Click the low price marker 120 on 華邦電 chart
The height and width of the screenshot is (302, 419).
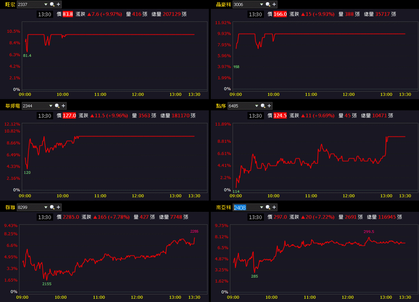coord(27,172)
